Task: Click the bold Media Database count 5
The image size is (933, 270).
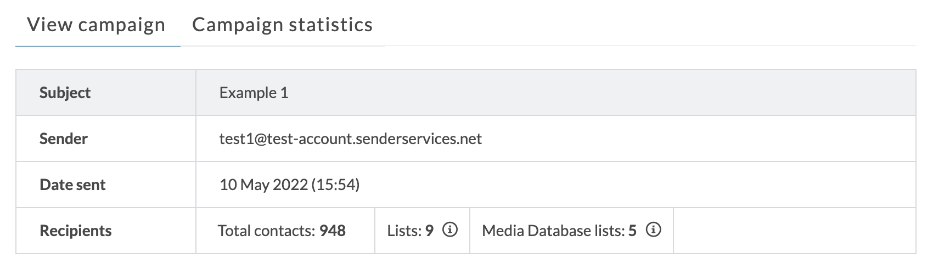Action: pos(632,231)
